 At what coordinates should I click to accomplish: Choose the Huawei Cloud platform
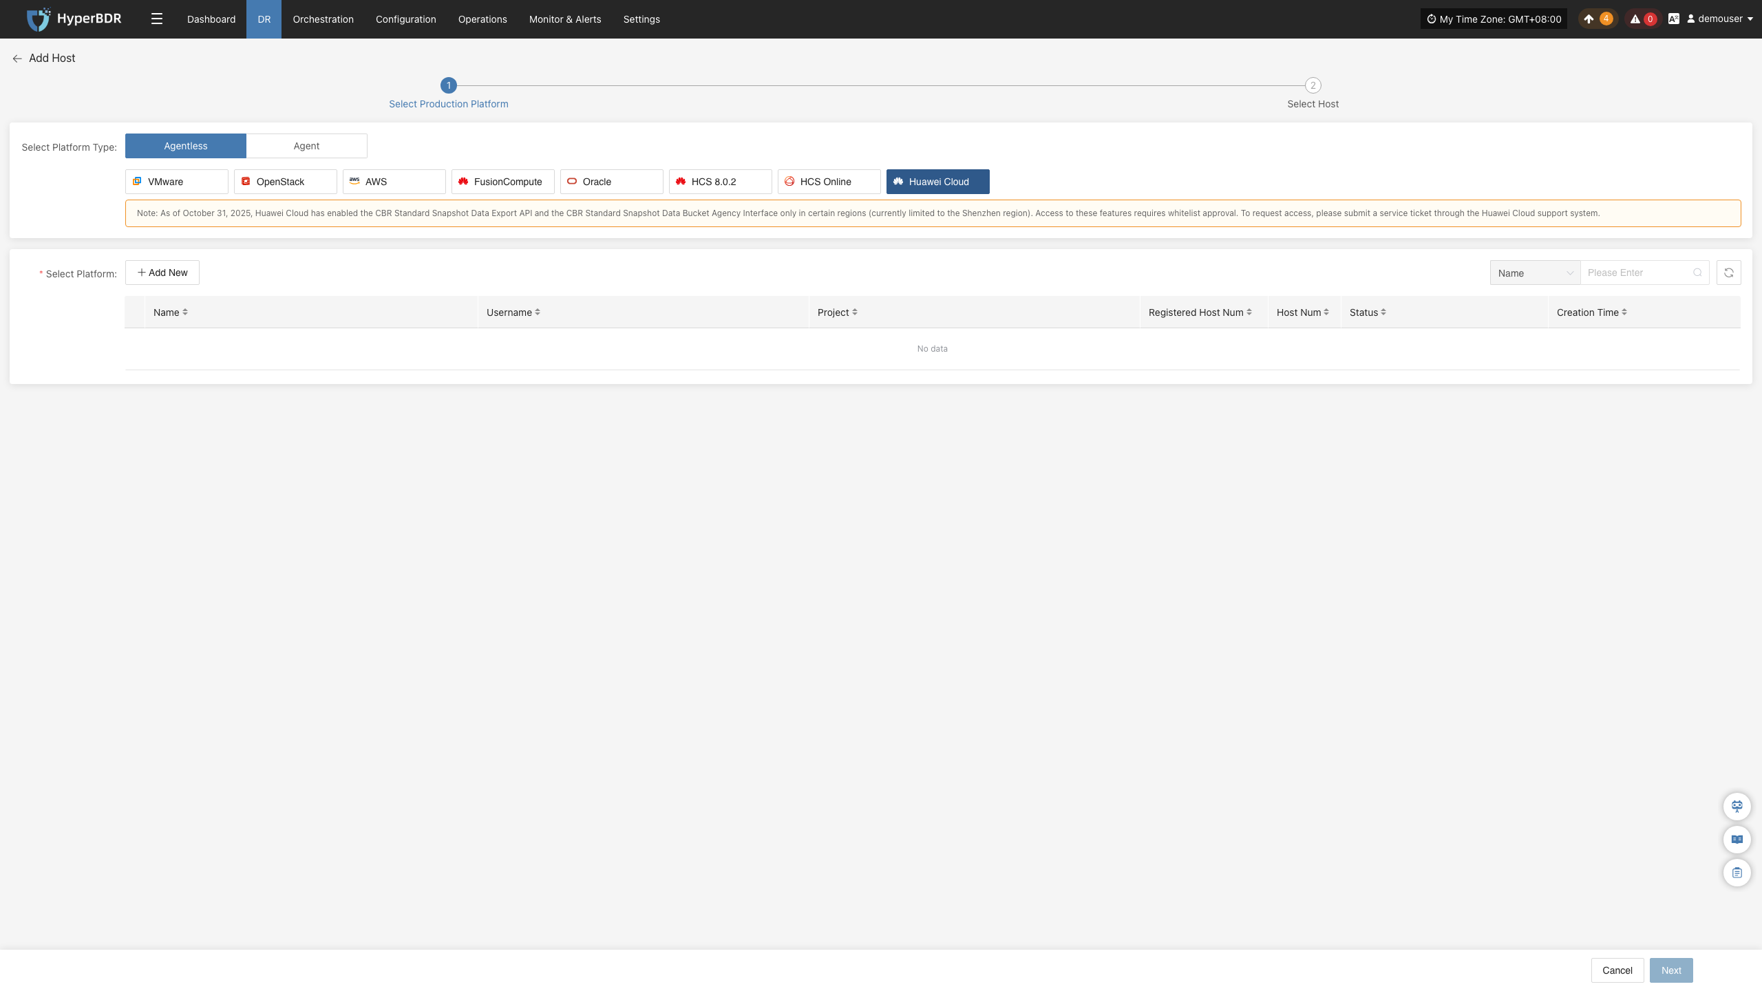938,182
